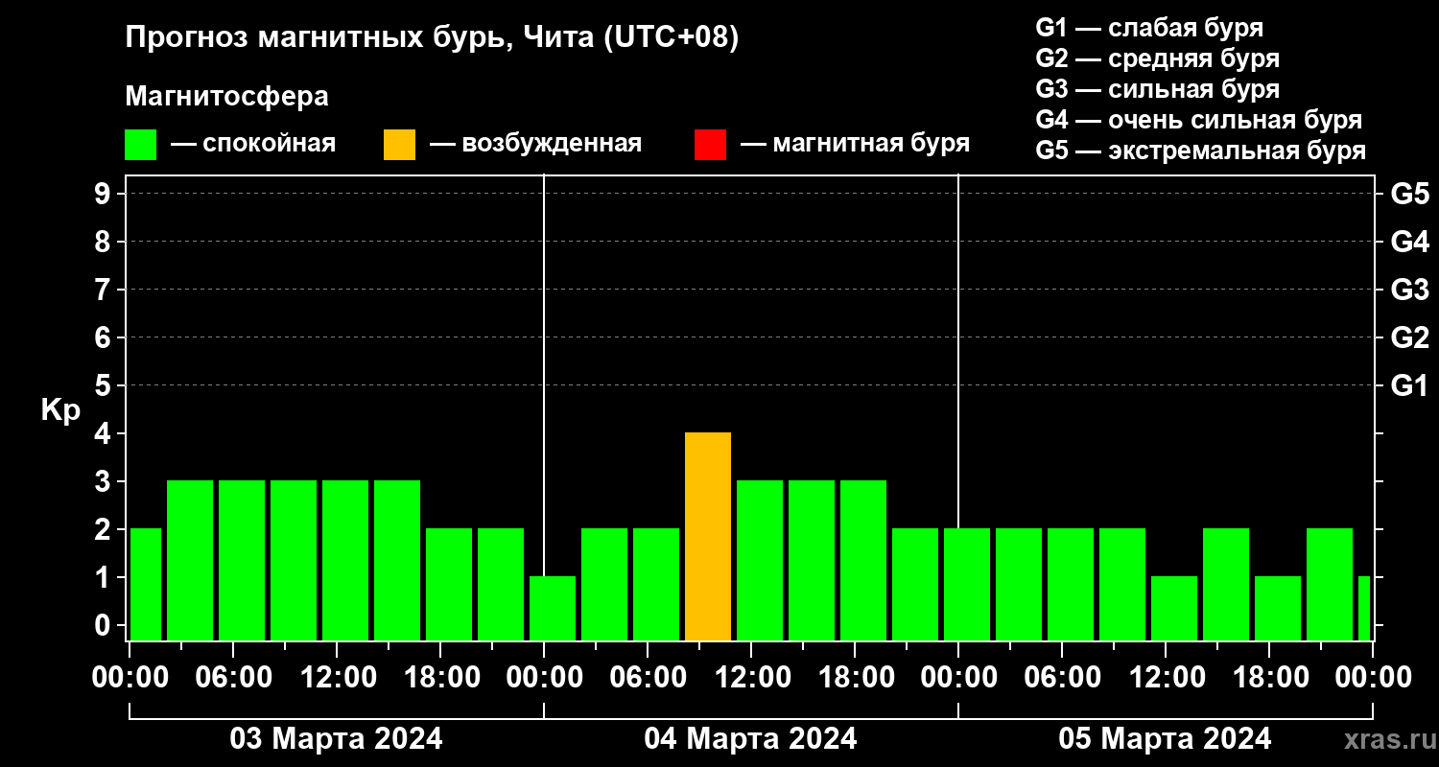Viewport: 1439px width, 767px height.
Task: Click the '— возбужденная' legend label
Action: pos(535,145)
